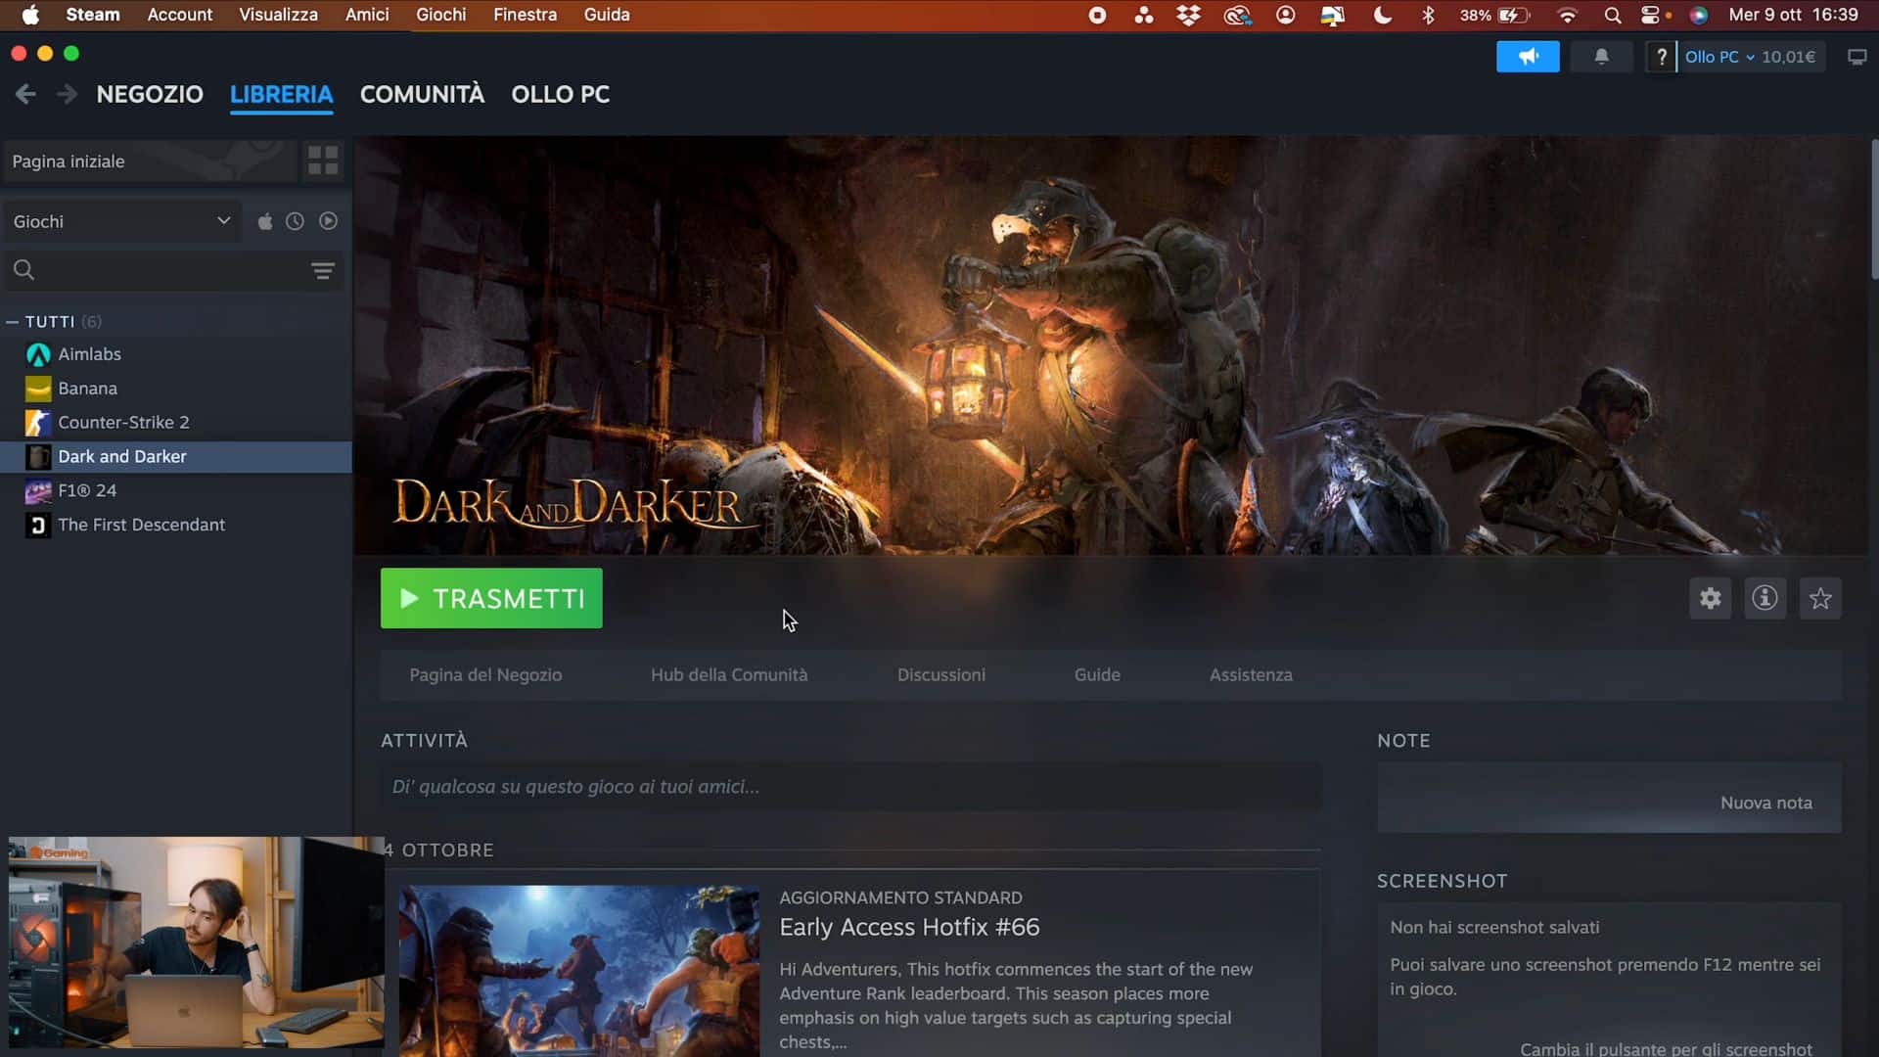Add Dark and Darker to favorites star
1879x1057 pixels.
1820,598
